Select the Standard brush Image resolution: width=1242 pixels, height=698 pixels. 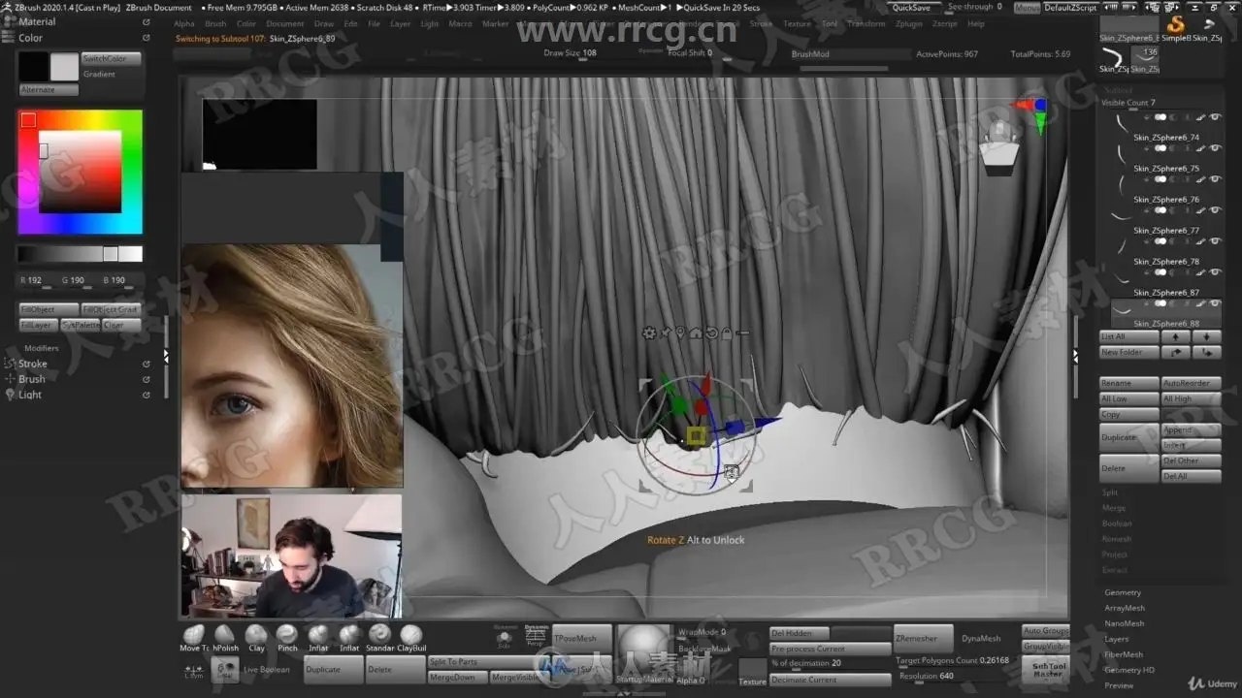(380, 636)
